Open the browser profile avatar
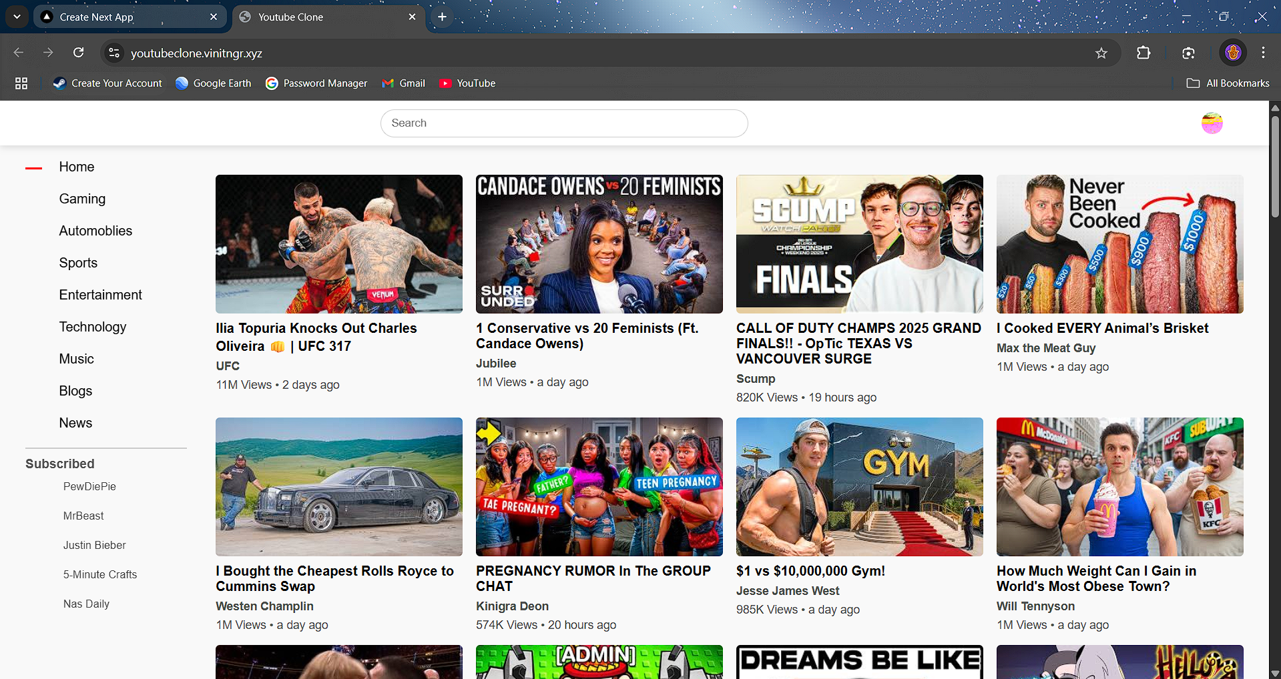Image resolution: width=1281 pixels, height=679 pixels. [1233, 53]
